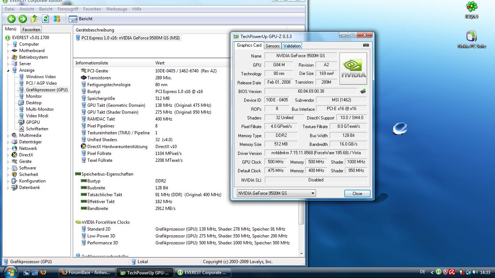
Task: Click the NVIDIA logo in GPU-Z
Action: click(353, 69)
